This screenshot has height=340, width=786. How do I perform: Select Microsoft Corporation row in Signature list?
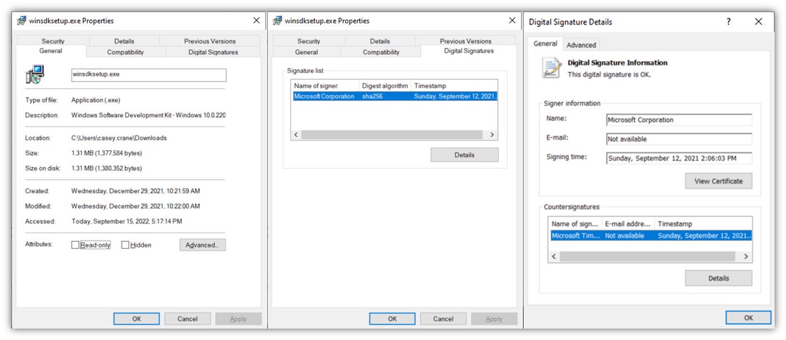point(394,96)
